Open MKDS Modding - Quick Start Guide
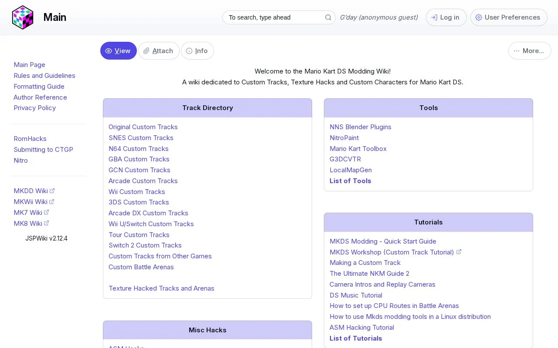 tap(383, 241)
